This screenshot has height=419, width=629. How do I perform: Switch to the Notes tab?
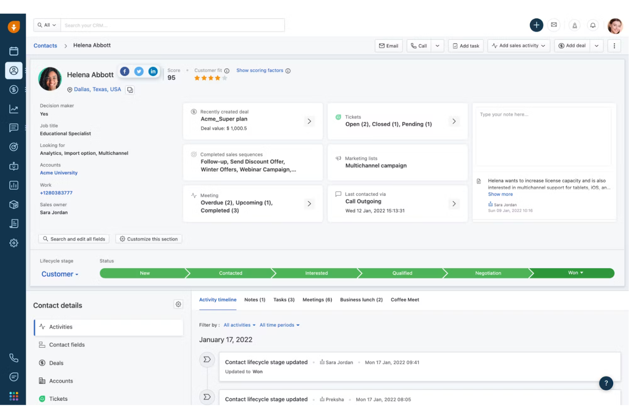click(254, 300)
